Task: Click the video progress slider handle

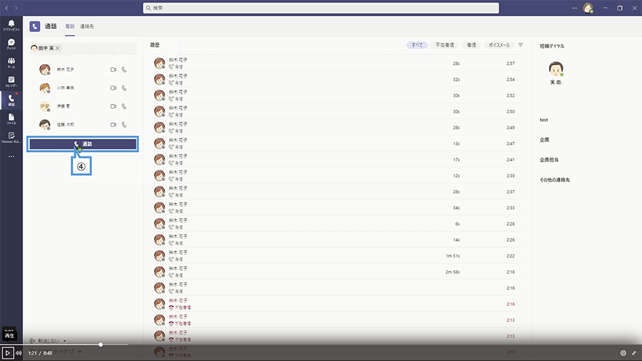Action: pyautogui.click(x=100, y=344)
